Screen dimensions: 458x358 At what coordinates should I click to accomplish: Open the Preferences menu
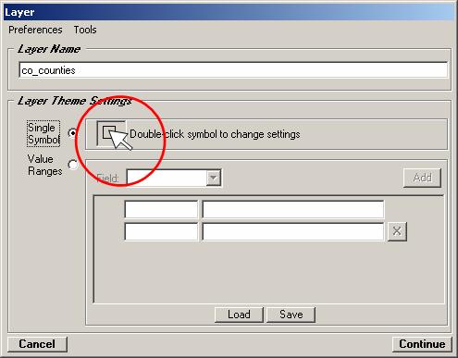pos(35,30)
